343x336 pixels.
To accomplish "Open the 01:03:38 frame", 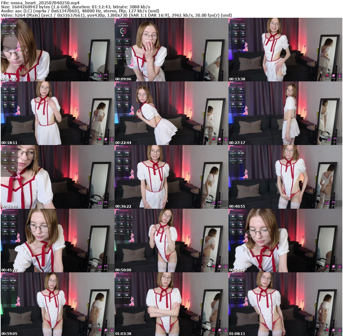I will point(171,304).
